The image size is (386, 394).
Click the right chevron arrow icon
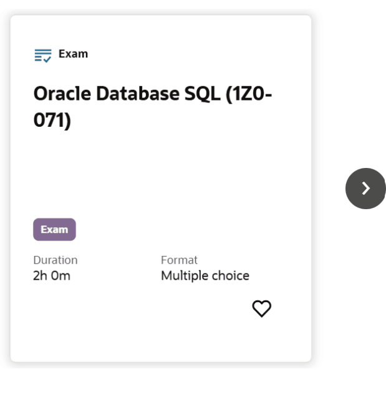[x=366, y=189]
